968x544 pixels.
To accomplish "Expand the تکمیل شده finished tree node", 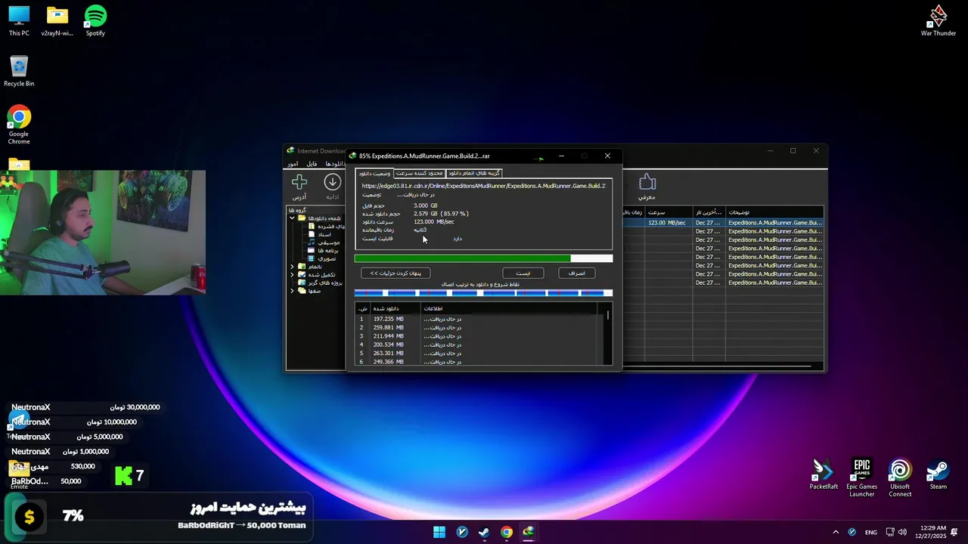I will pyautogui.click(x=292, y=275).
